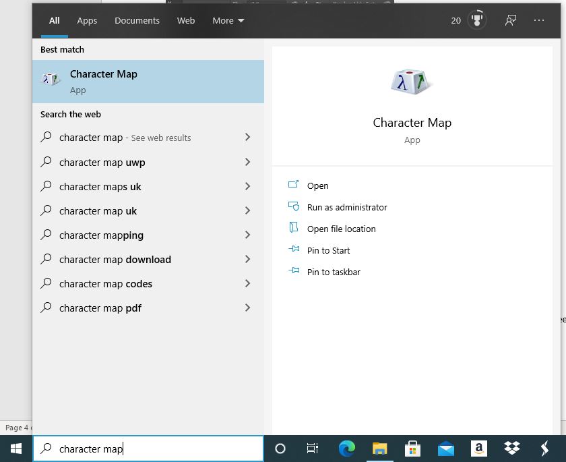Viewport: 566px width, 462px height.
Task: Open File Explorer from taskbar
Action: coord(380,449)
